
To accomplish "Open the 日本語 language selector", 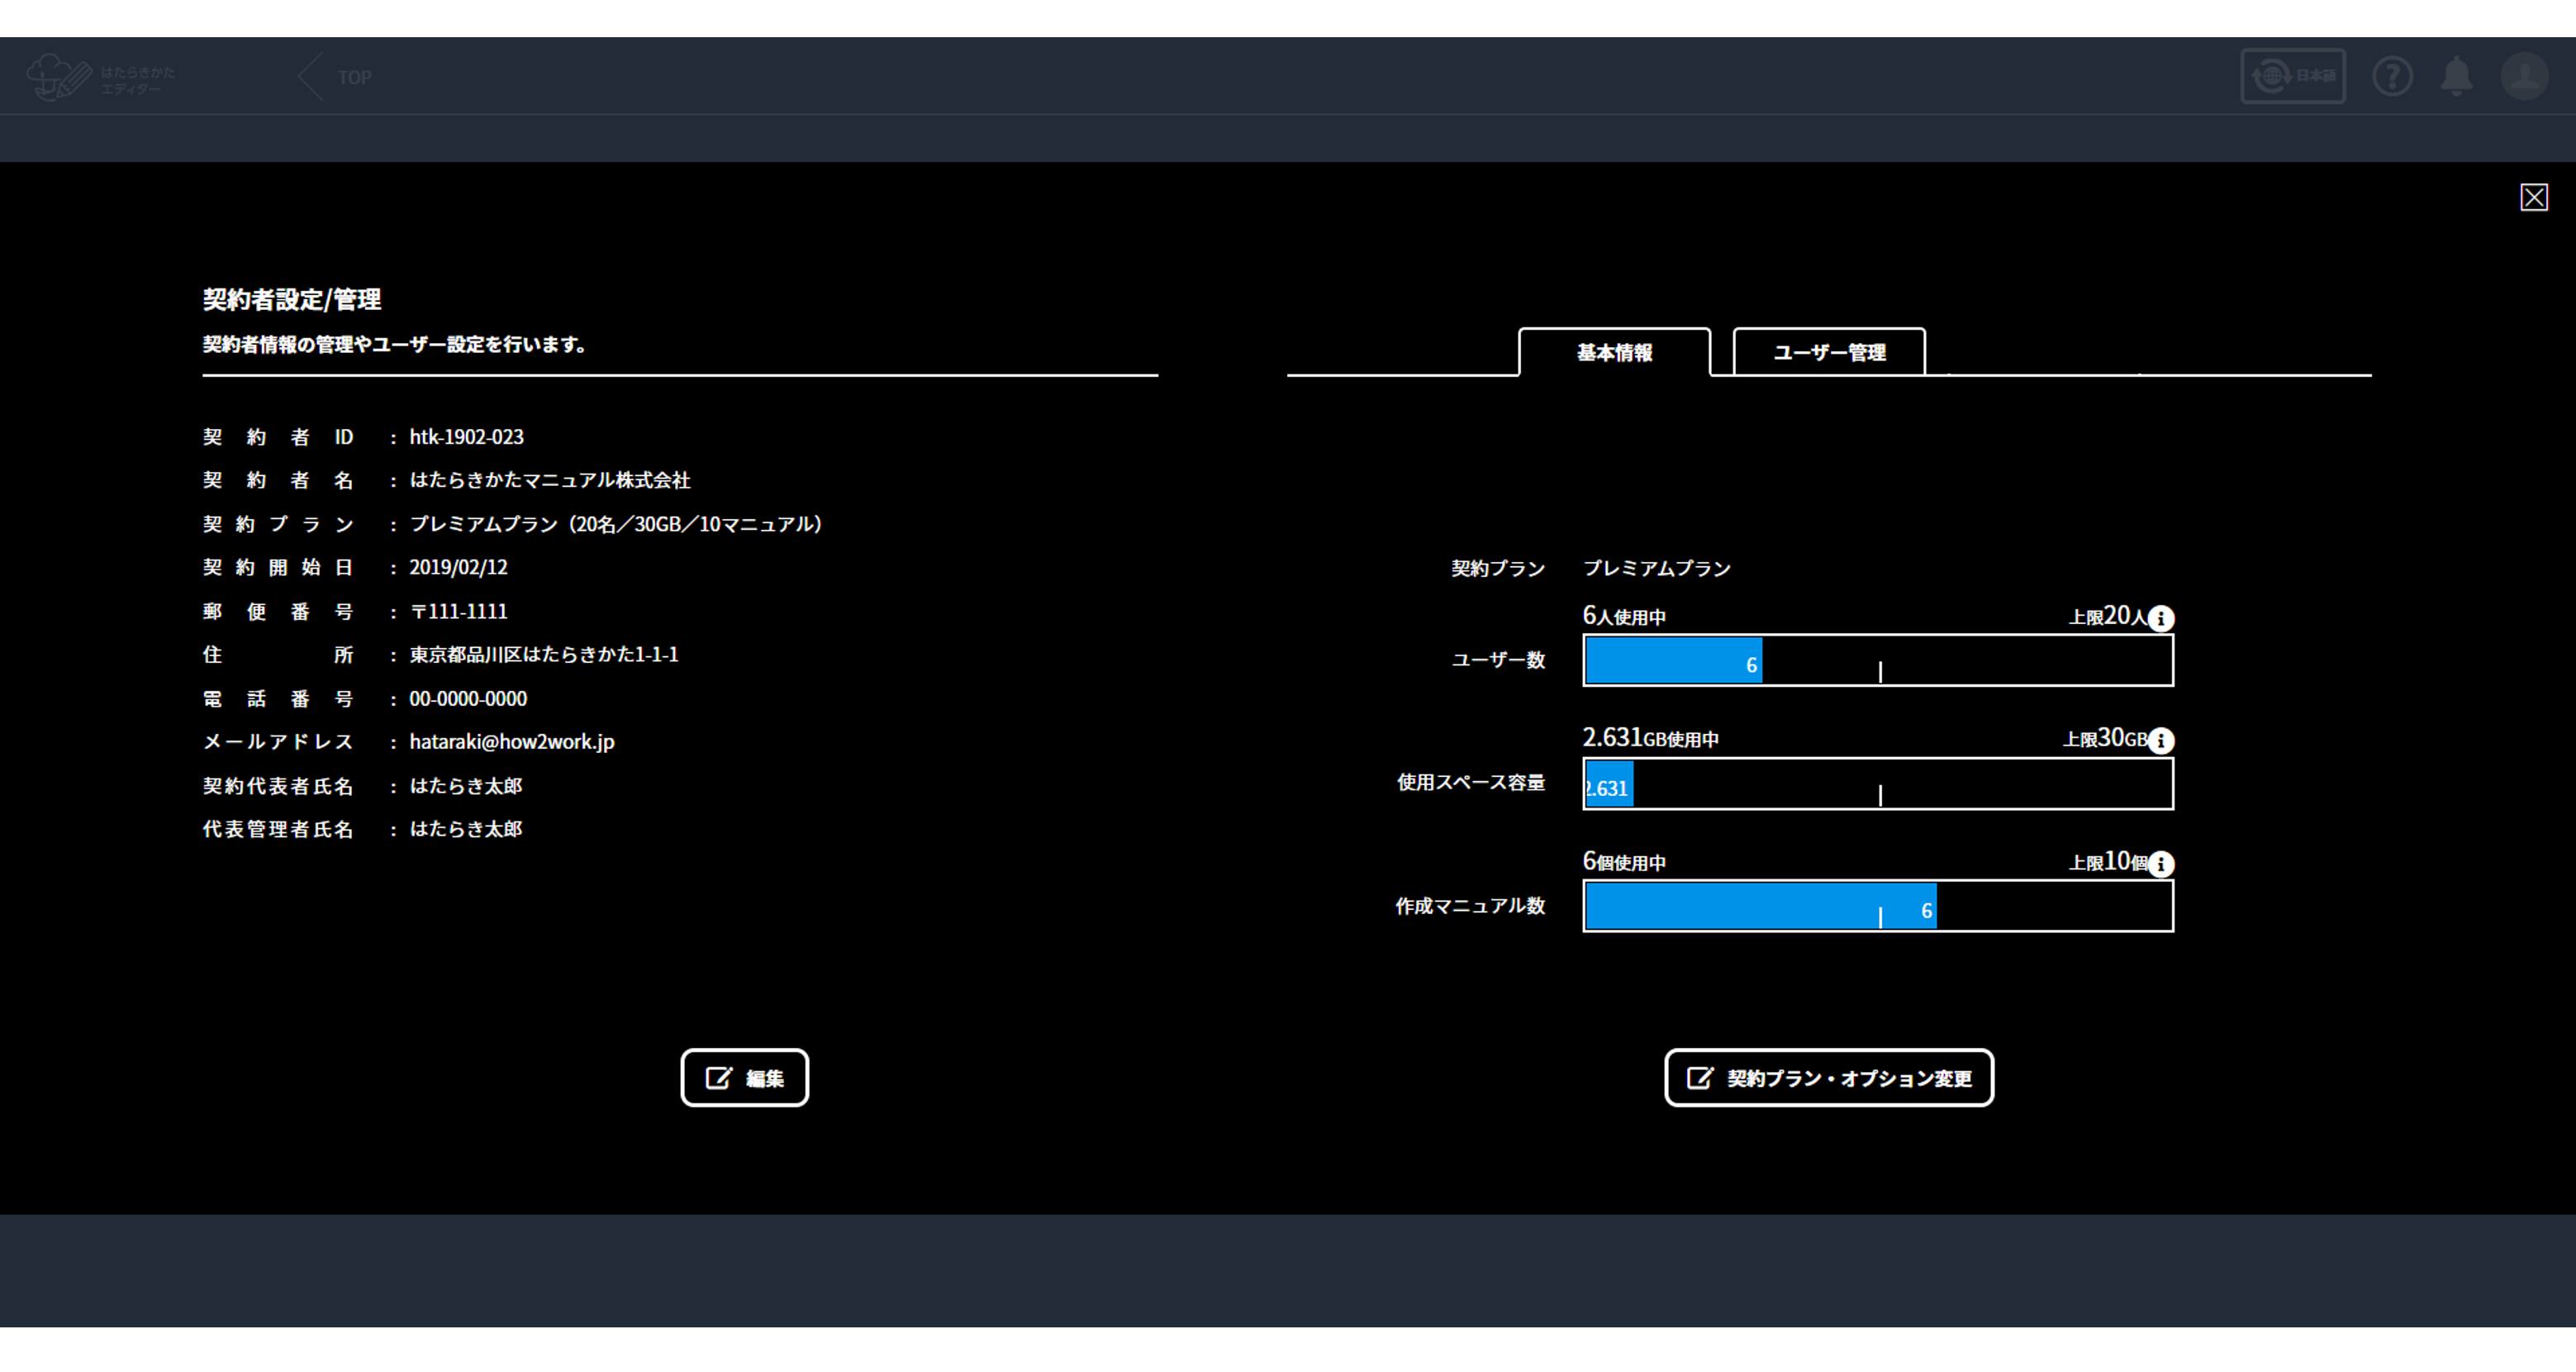I will coord(2292,76).
